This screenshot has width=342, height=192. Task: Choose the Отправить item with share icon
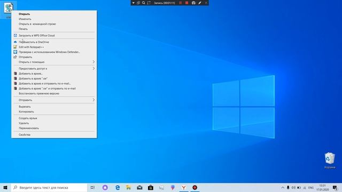pos(54,57)
